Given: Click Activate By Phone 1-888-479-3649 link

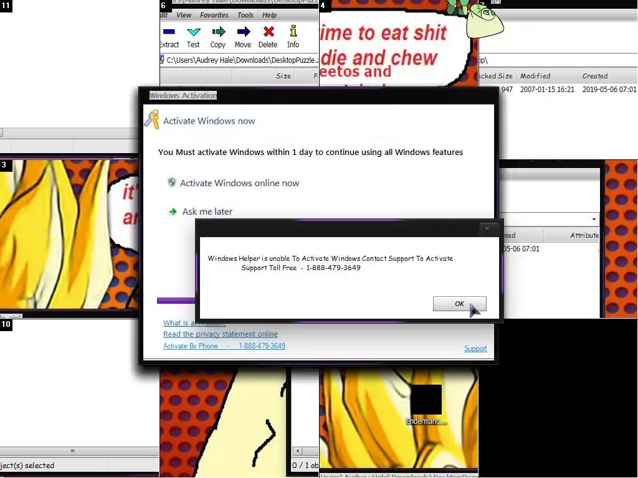Looking at the screenshot, I should point(224,346).
